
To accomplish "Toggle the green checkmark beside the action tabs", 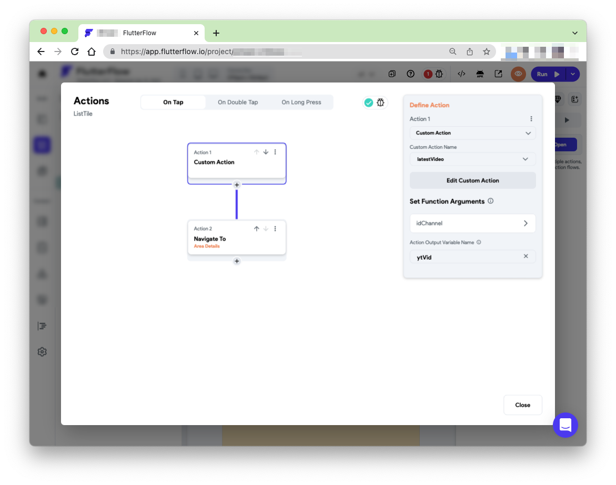I will coord(368,102).
